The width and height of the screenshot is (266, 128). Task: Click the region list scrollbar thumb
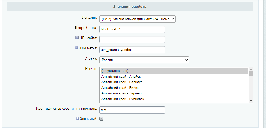click(x=251, y=73)
